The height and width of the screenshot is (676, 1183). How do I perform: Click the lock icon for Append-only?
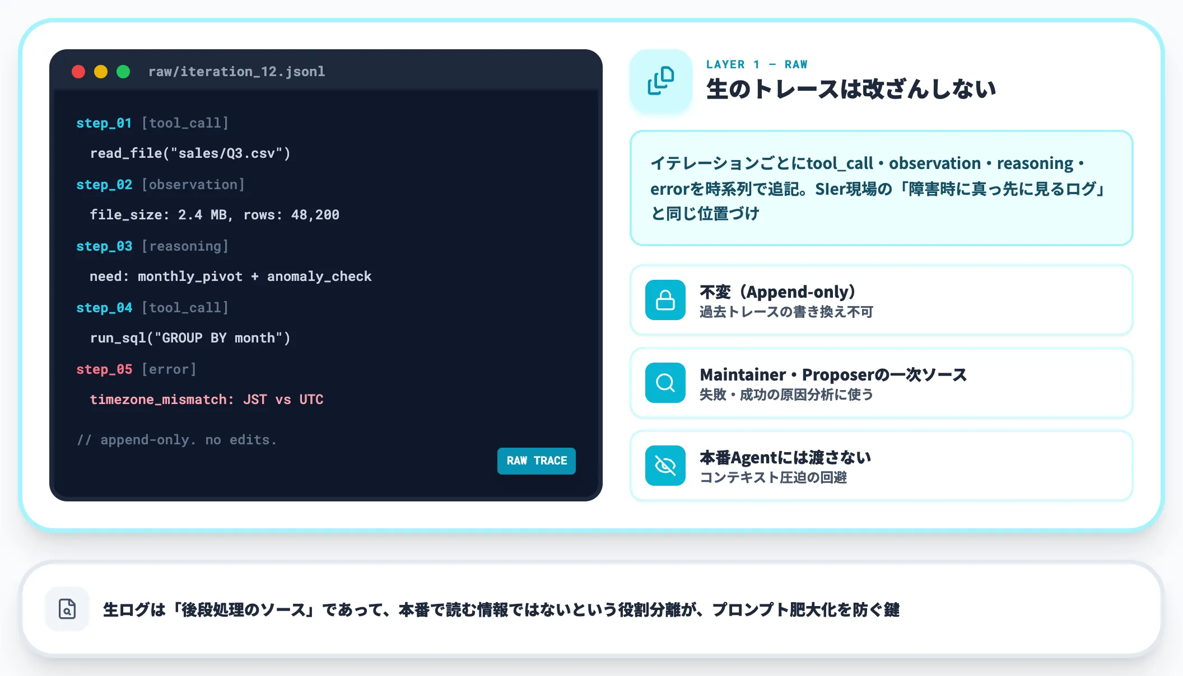[665, 300]
